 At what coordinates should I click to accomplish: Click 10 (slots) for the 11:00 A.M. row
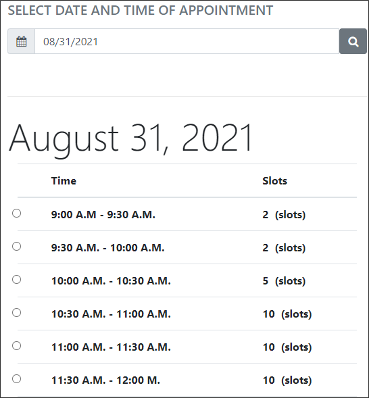click(287, 347)
